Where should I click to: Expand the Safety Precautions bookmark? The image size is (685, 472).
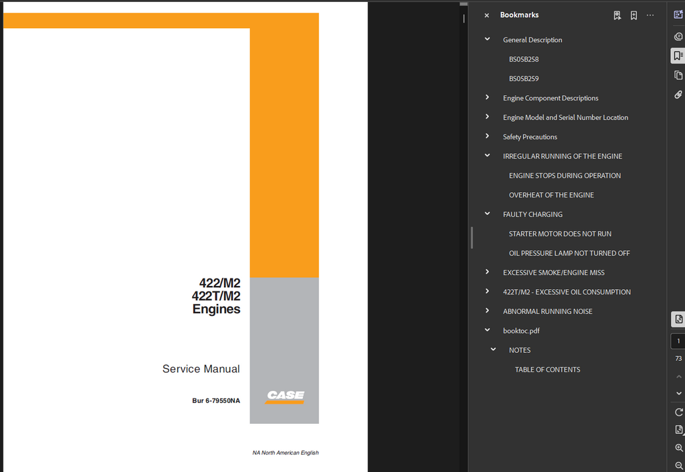point(488,136)
